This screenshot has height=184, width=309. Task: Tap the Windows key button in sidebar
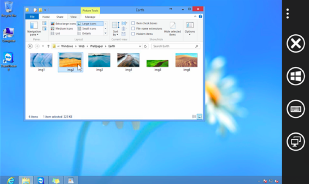click(295, 76)
